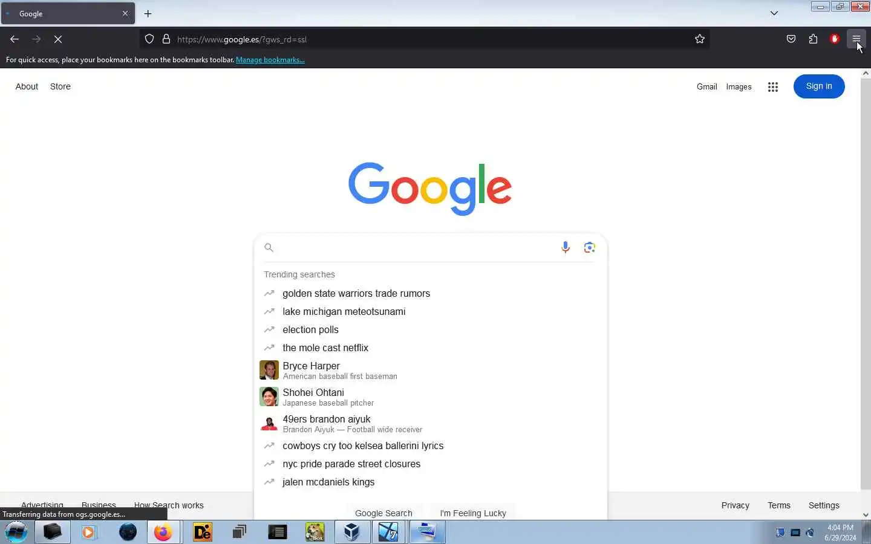Switch to Firefox in the taskbar

pos(163,532)
